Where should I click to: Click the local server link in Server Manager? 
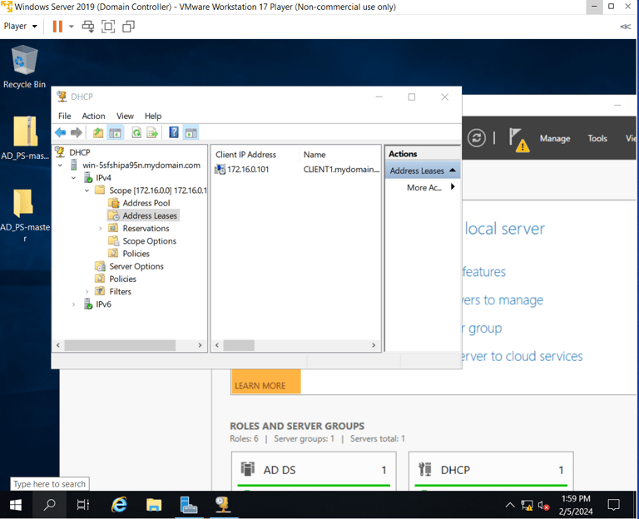pos(504,229)
